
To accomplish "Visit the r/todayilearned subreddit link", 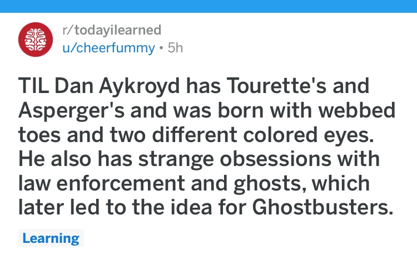I will pyautogui.click(x=112, y=30).
